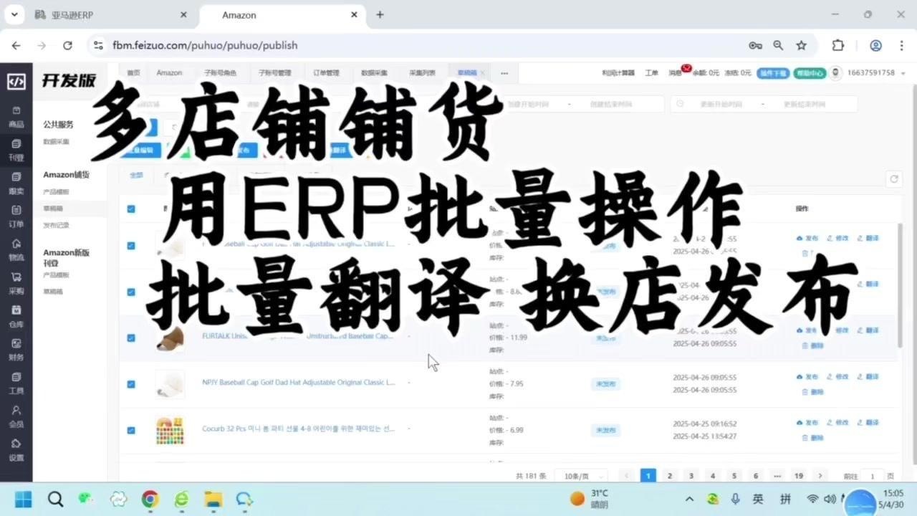Open the 商品 section in left sidebar
917x516 pixels.
[x=16, y=117]
